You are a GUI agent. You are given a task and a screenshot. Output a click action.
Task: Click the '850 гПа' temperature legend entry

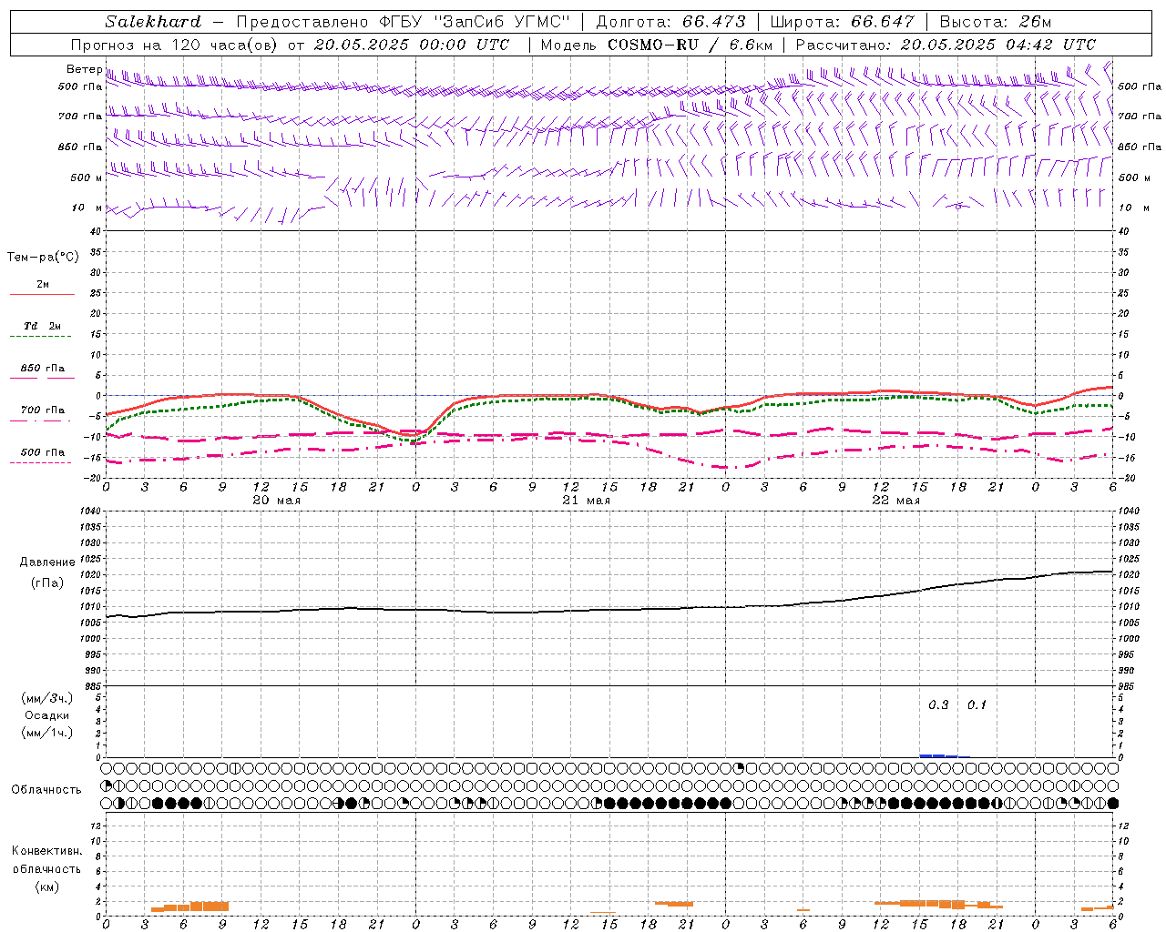[43, 369]
